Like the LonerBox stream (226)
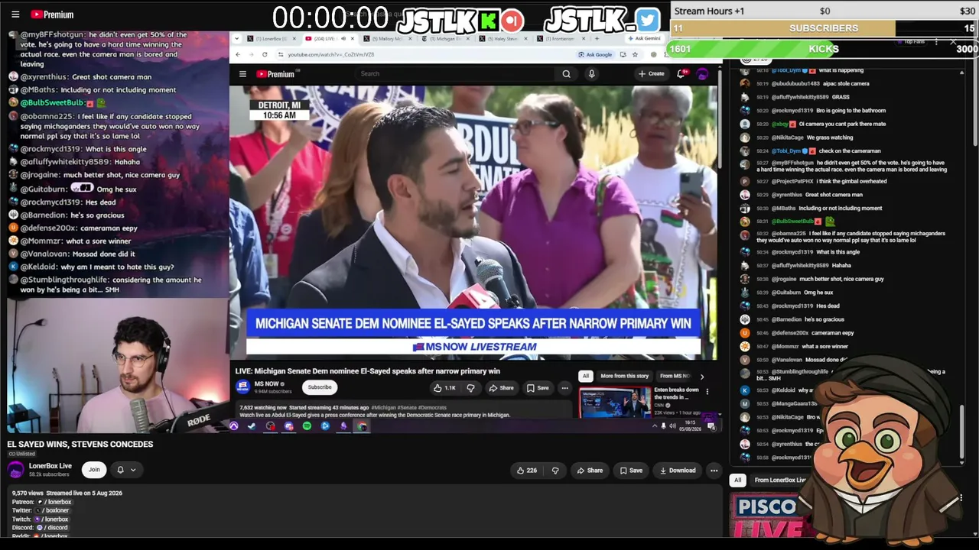 point(527,471)
